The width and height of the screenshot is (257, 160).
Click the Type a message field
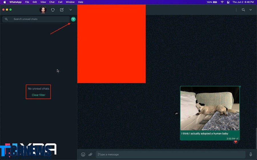click(x=170, y=155)
